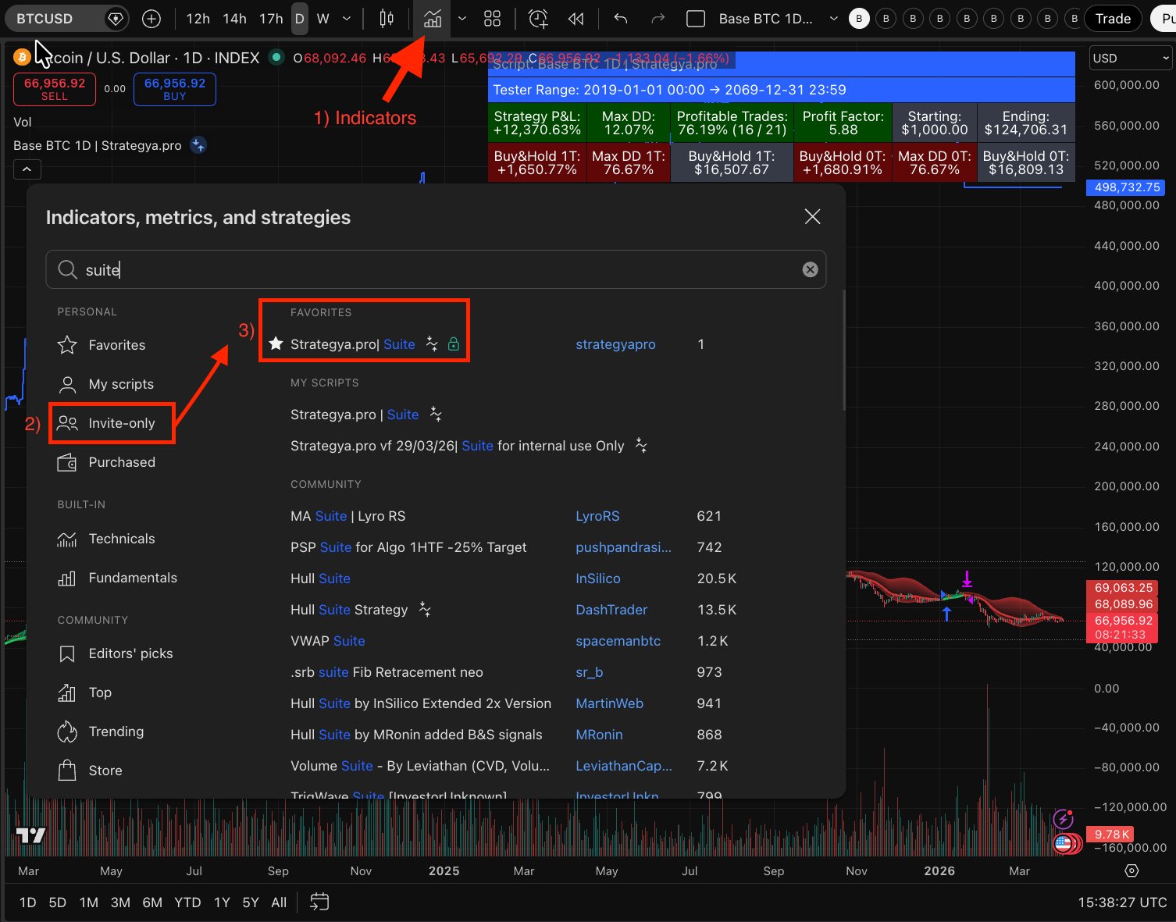
Task: Select the D daily timeframe
Action: pyautogui.click(x=299, y=19)
